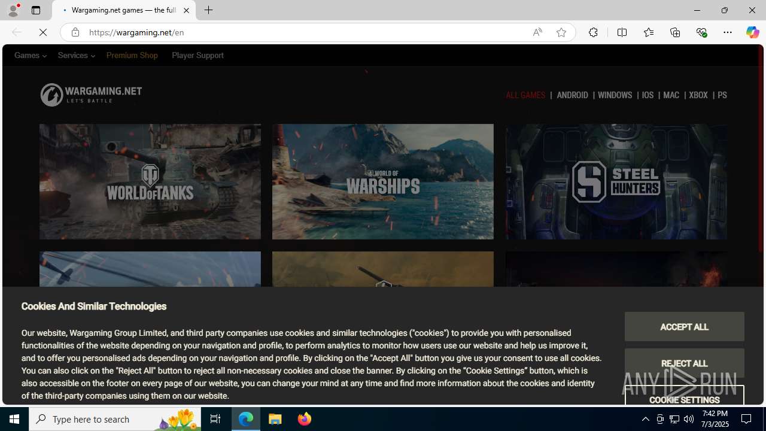766x431 pixels.
Task: Click the Wargaming.net logo
Action: click(x=91, y=95)
